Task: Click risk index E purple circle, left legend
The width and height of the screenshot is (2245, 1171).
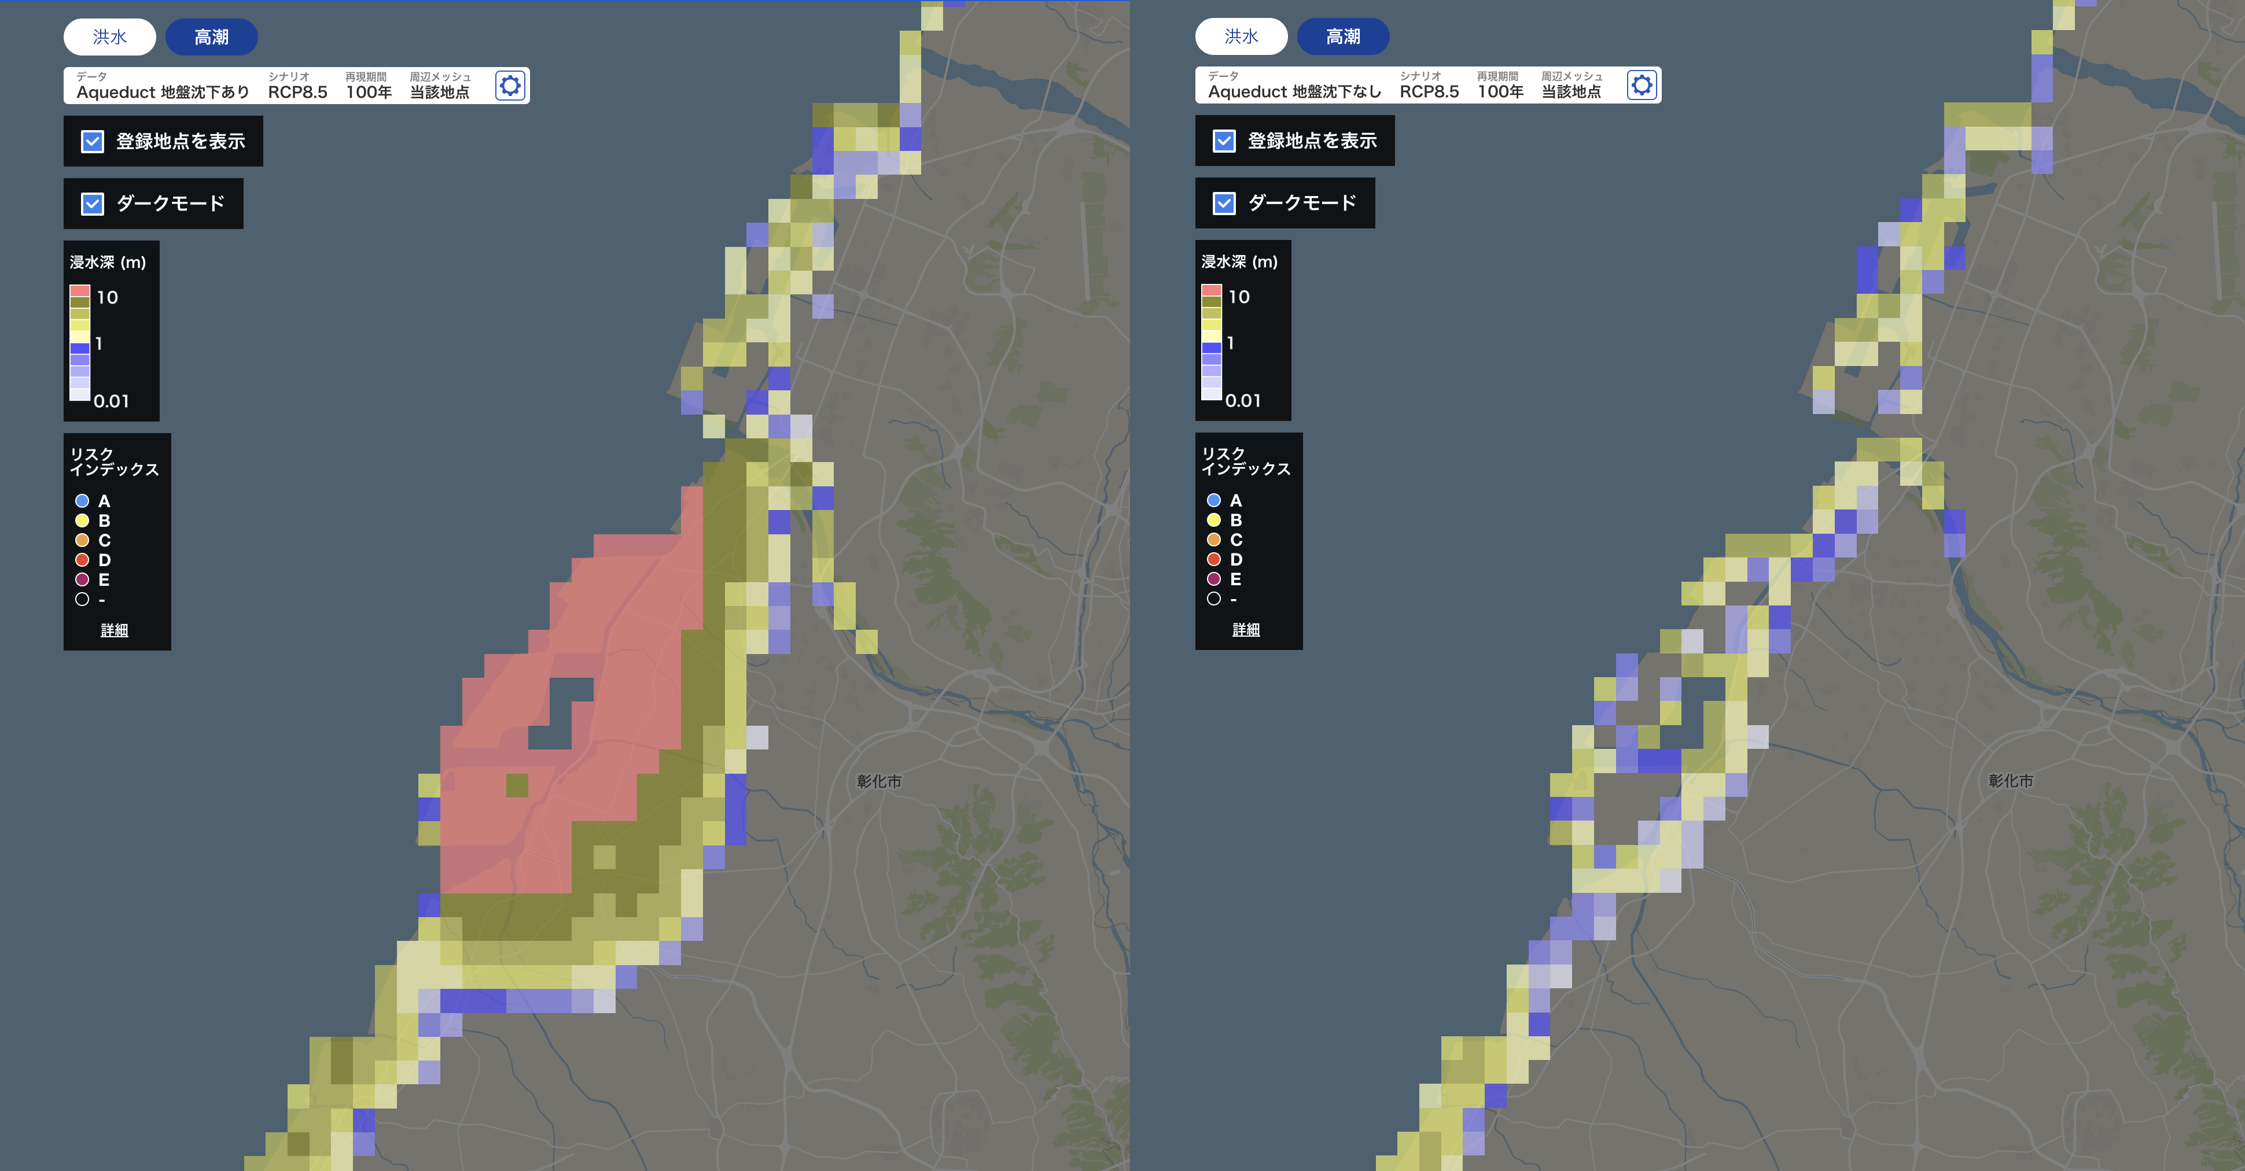Action: (82, 579)
